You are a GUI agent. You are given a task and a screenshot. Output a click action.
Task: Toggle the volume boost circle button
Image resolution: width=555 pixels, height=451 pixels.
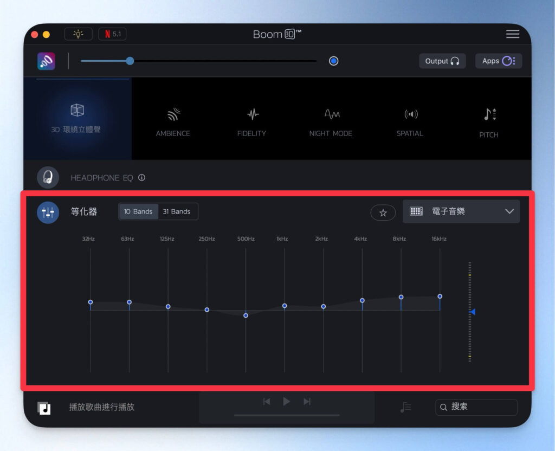tap(333, 61)
